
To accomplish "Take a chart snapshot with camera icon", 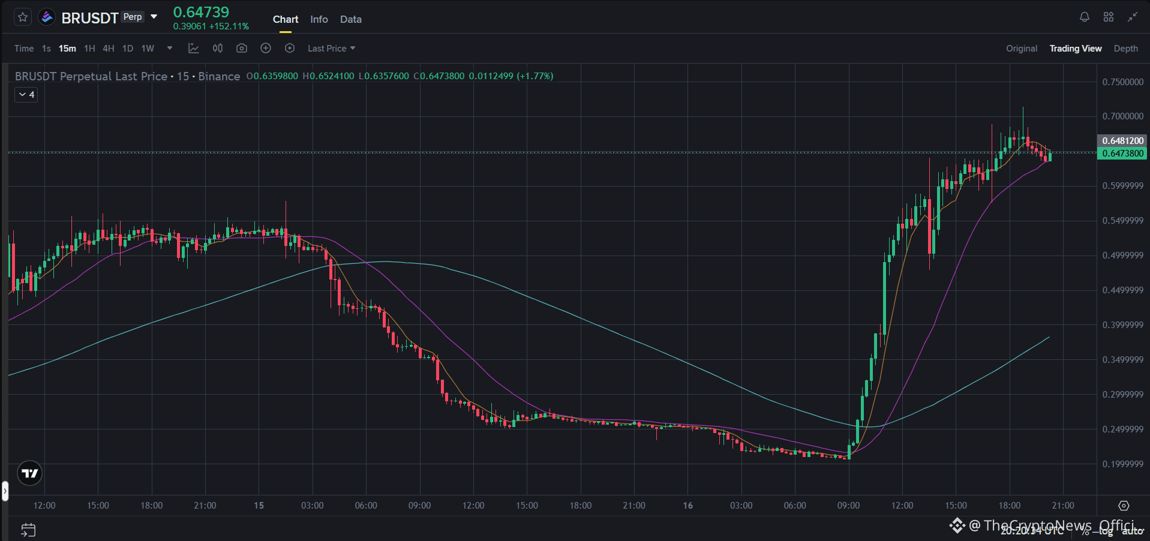I will 242,48.
